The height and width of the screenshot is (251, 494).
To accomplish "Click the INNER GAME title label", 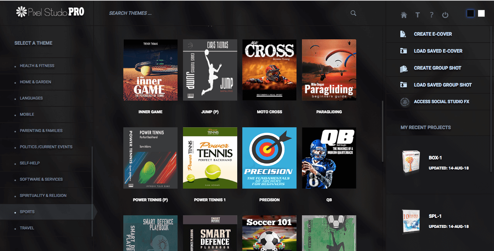I will pyautogui.click(x=150, y=112).
